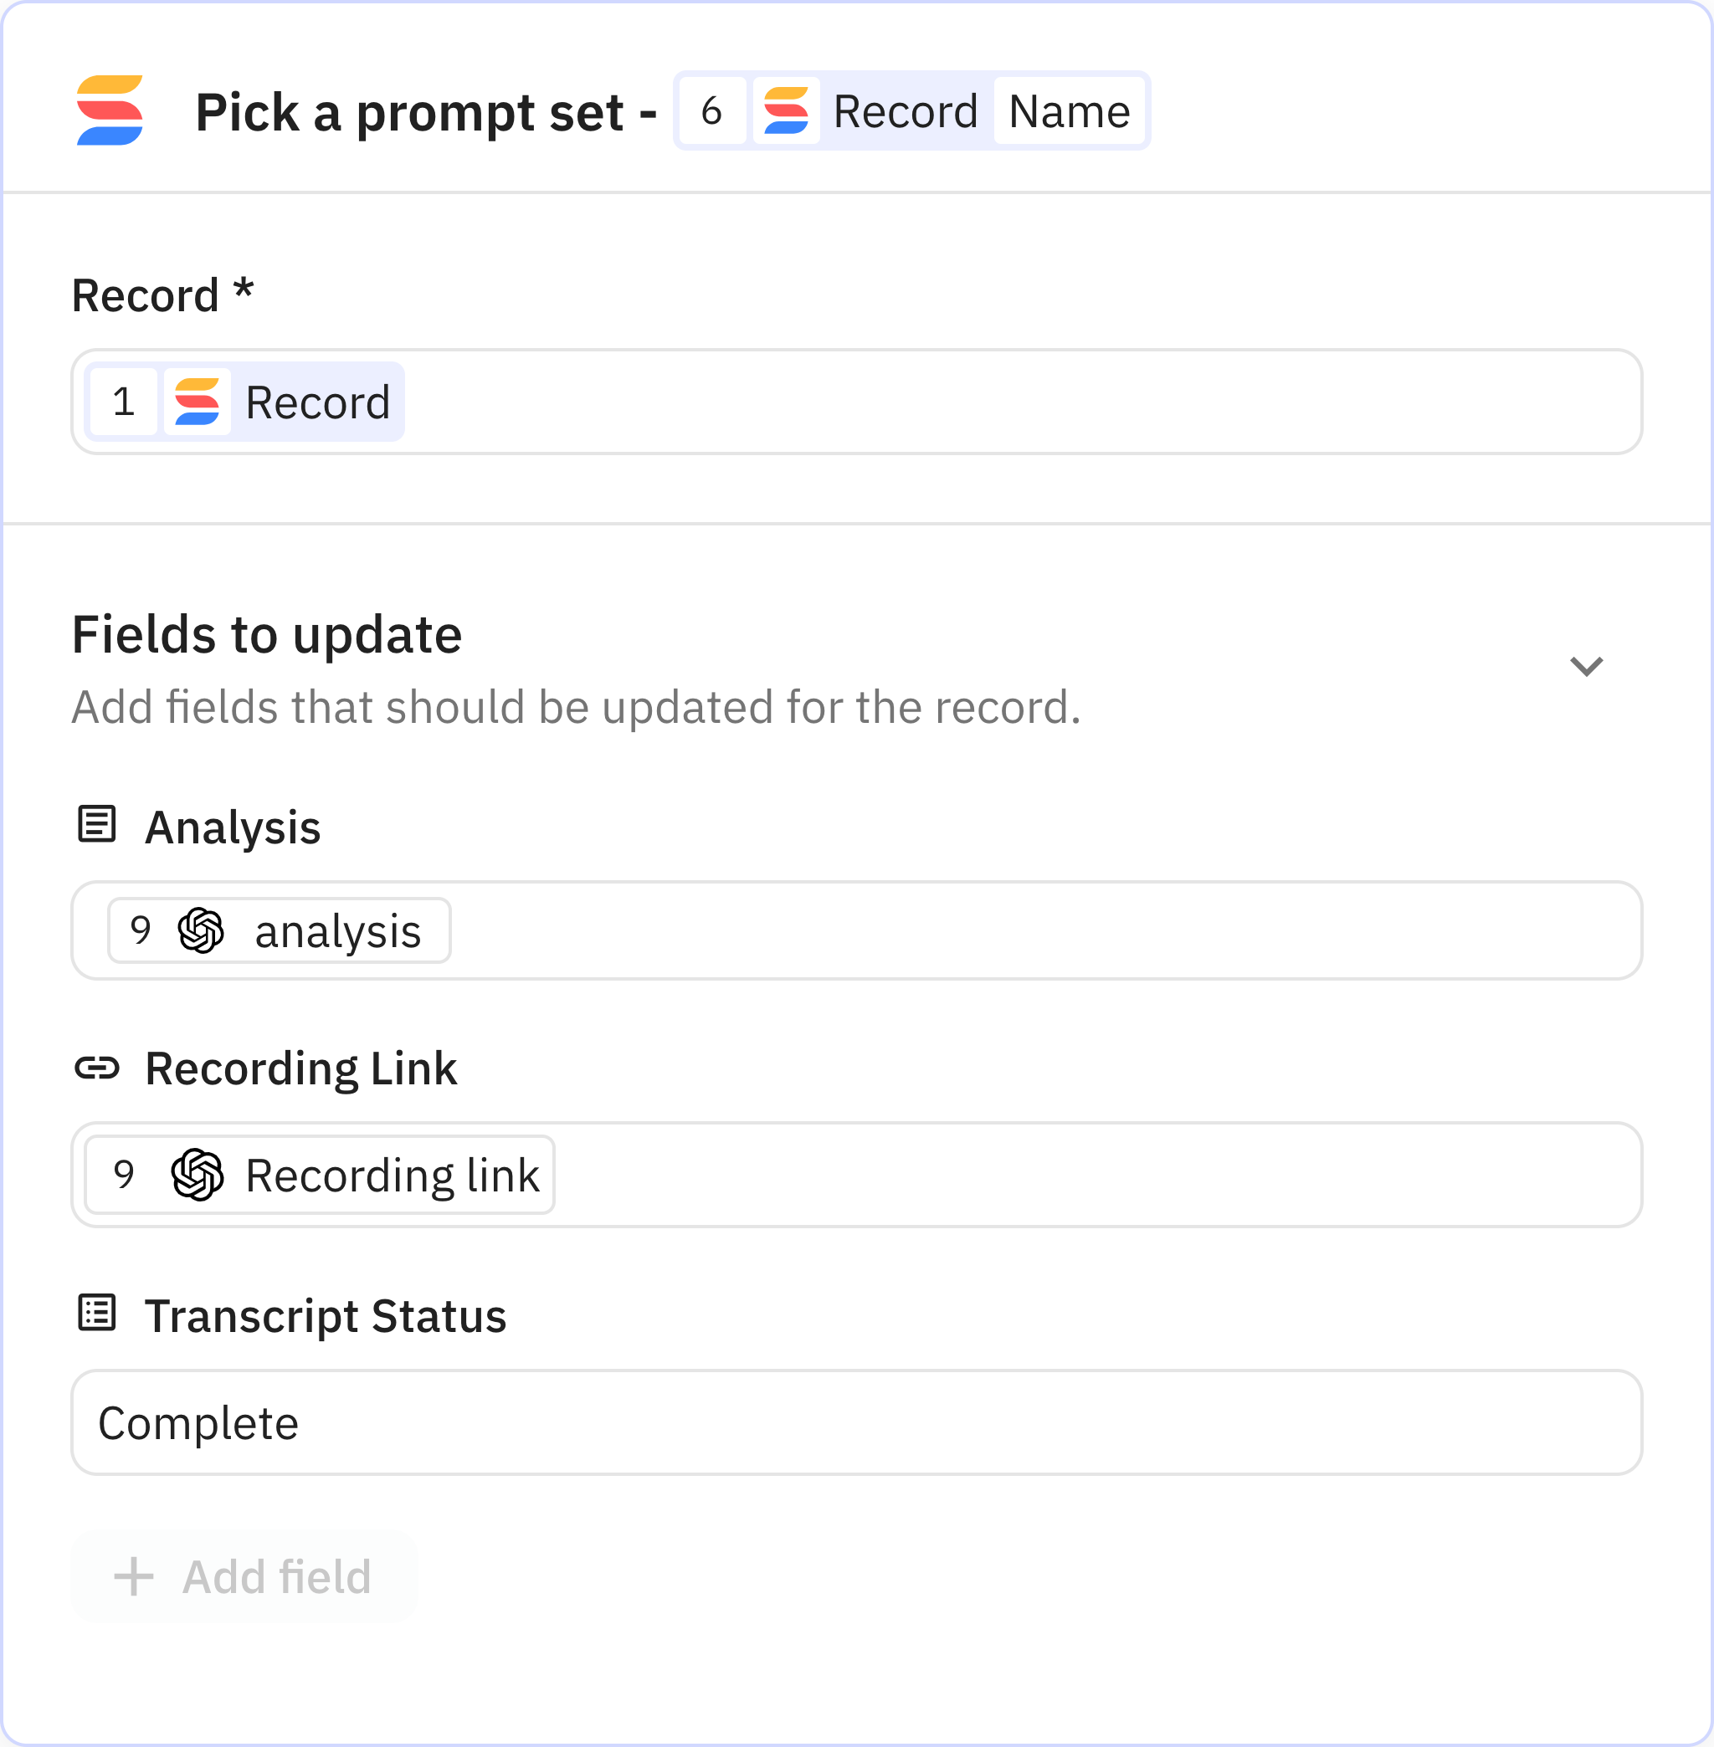Select the link icon beside Recording Link
Screen dimensions: 1714x1747
point(96,1069)
